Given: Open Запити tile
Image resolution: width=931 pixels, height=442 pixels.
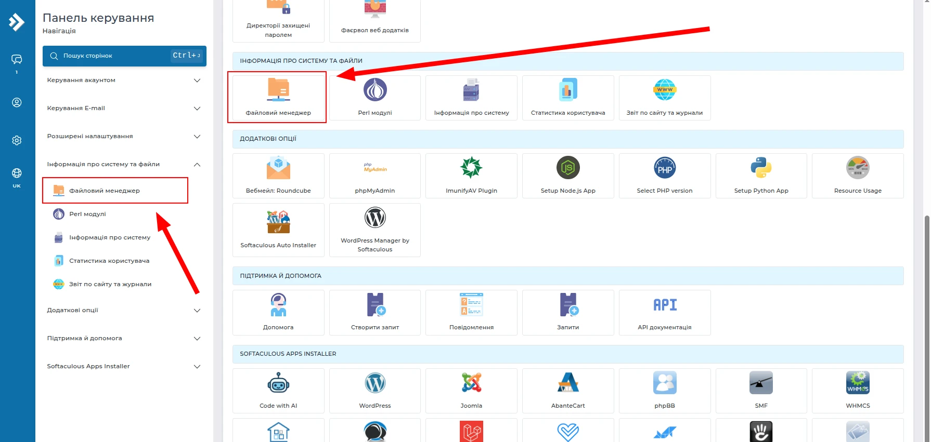Looking at the screenshot, I should 568,313.
